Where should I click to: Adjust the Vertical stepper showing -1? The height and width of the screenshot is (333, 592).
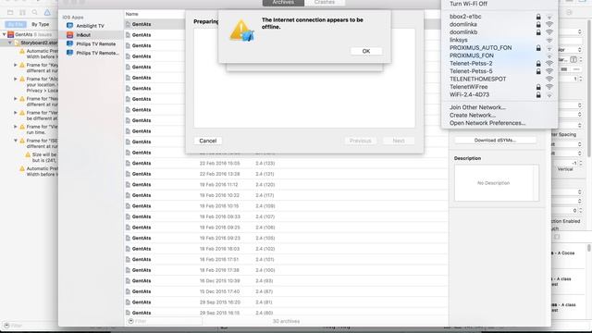tap(581, 163)
